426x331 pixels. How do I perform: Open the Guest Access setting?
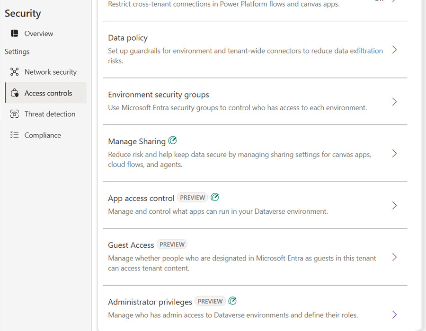click(255, 257)
